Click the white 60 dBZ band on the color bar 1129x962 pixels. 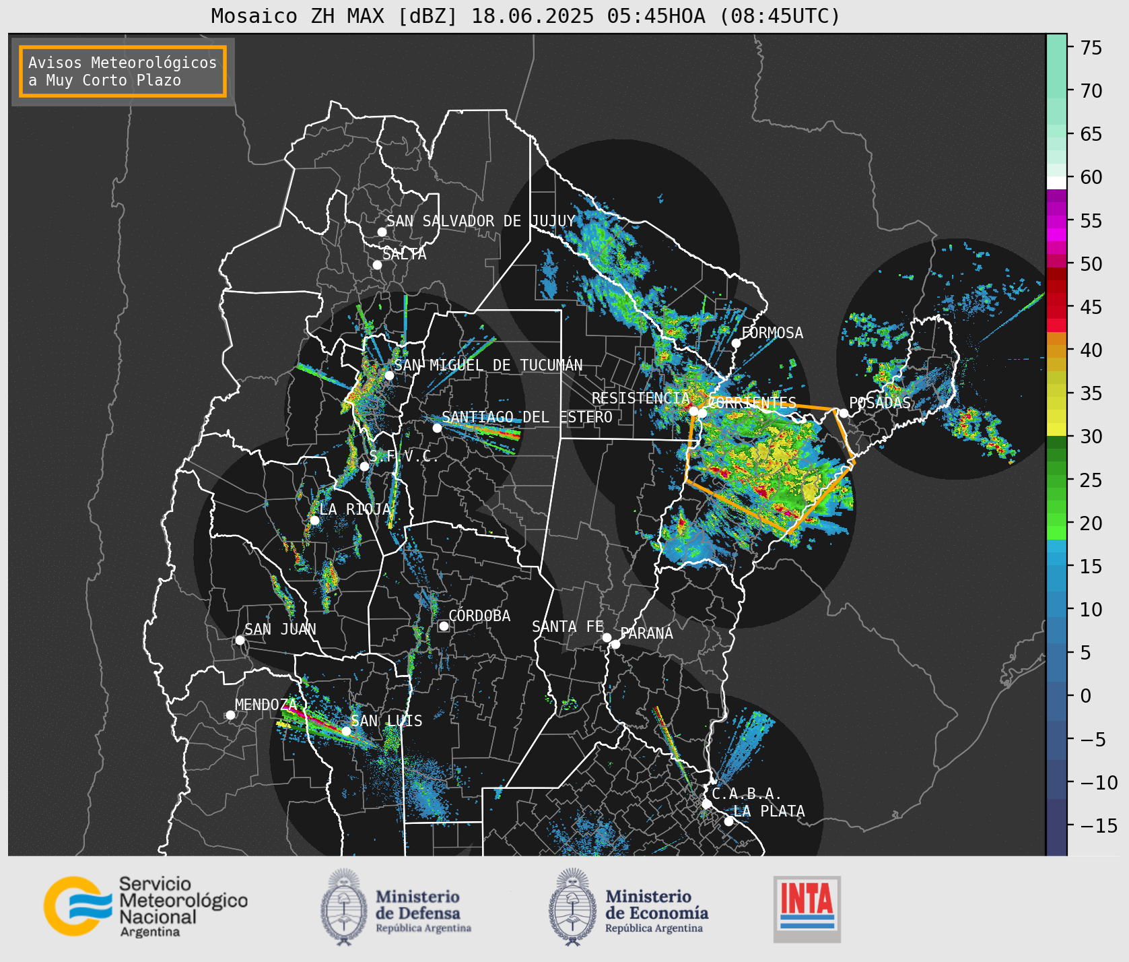1056,182
